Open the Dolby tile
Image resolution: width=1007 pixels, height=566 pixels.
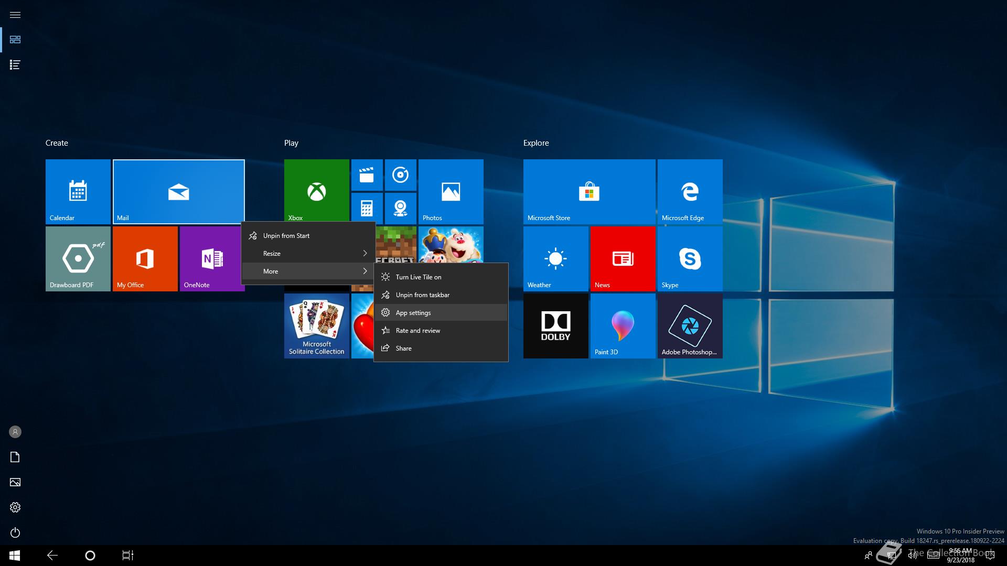(556, 326)
